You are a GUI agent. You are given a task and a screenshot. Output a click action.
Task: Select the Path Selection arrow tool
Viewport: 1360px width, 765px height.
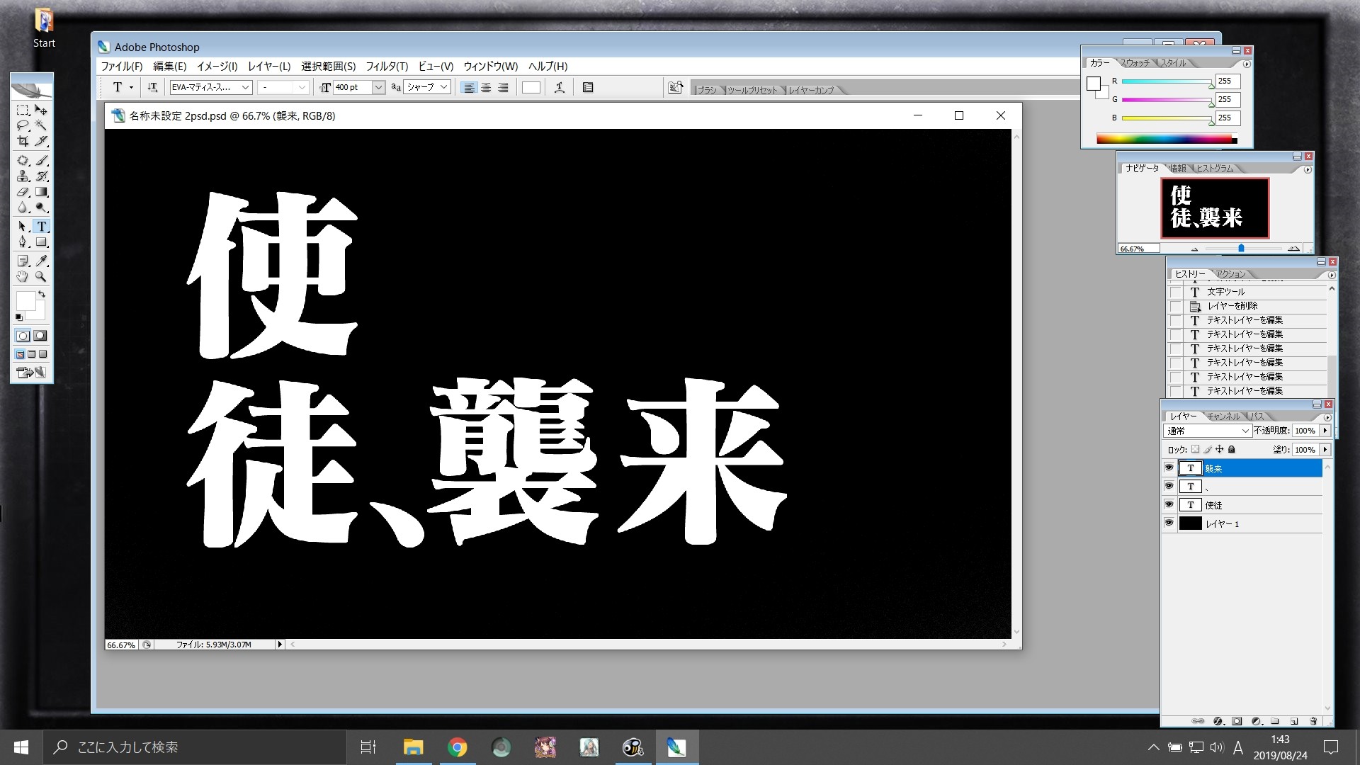[23, 226]
